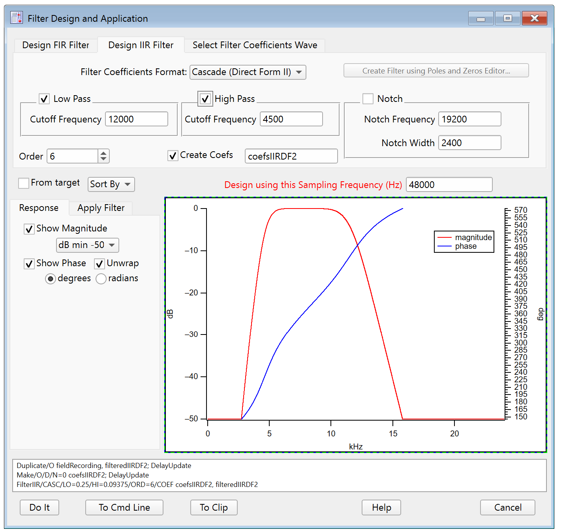Uncheck the Low Pass checkbox
The image size is (565, 530).
tap(44, 99)
